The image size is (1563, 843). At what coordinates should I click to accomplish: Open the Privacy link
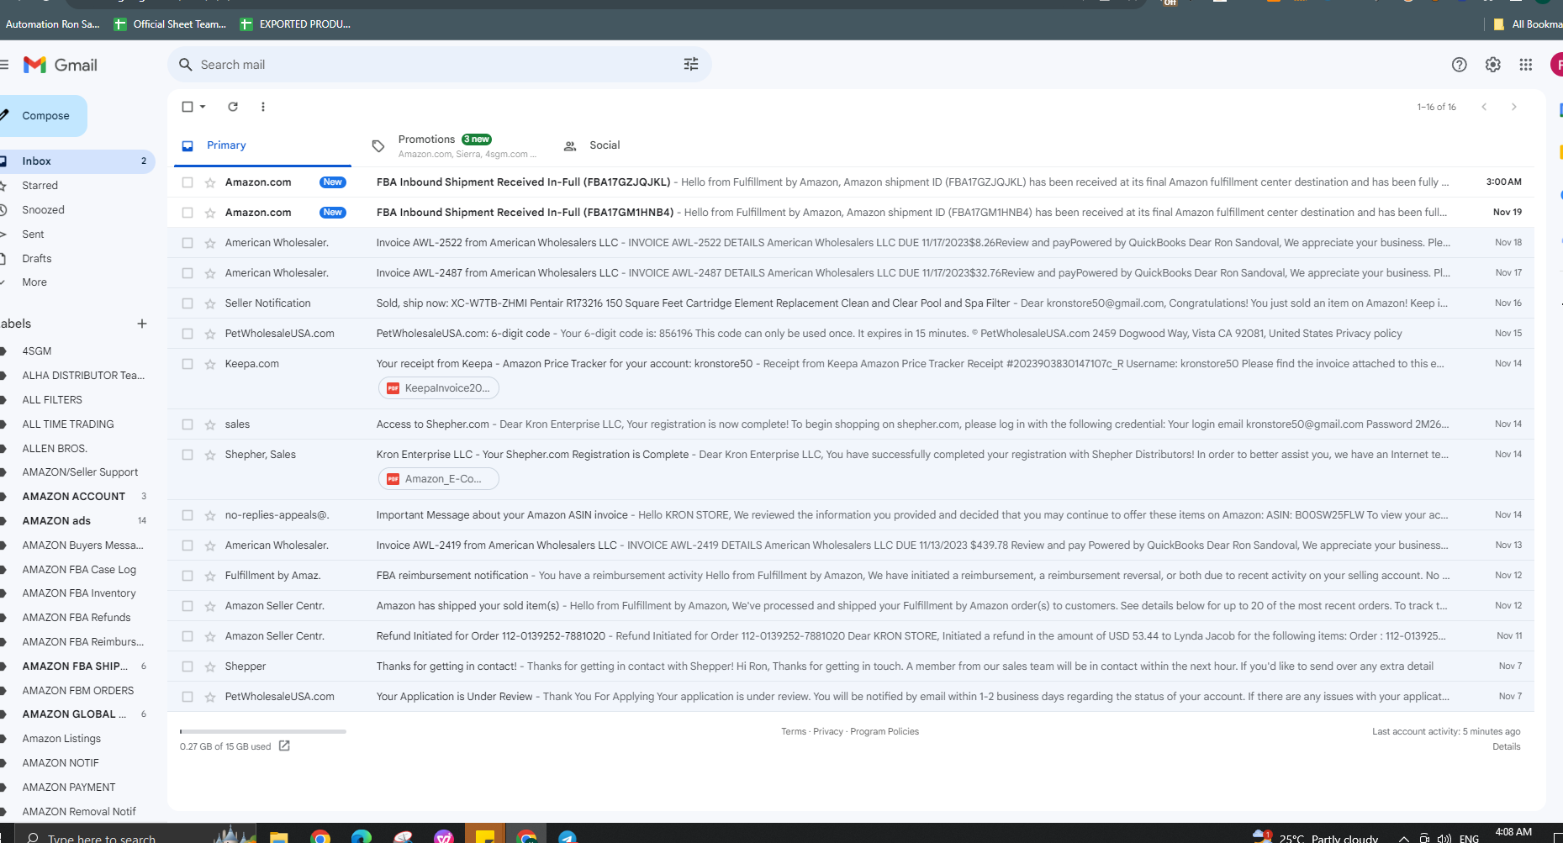pyautogui.click(x=828, y=732)
